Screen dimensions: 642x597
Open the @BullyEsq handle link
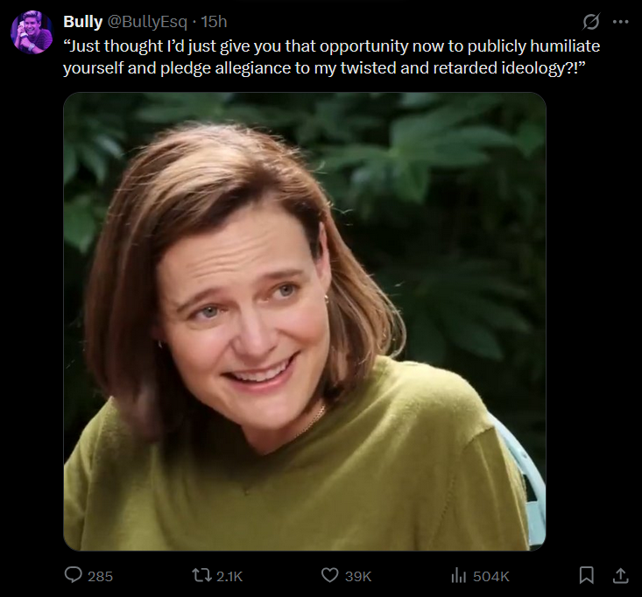point(146,22)
